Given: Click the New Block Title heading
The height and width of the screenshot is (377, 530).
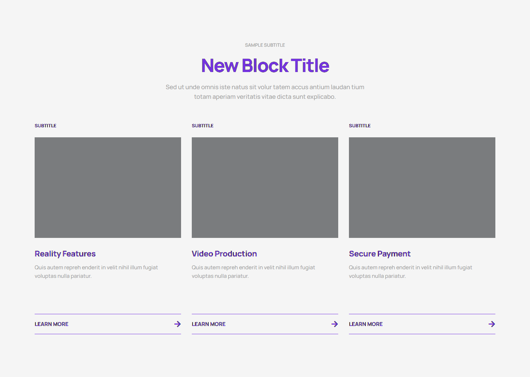Looking at the screenshot, I should [x=265, y=66].
